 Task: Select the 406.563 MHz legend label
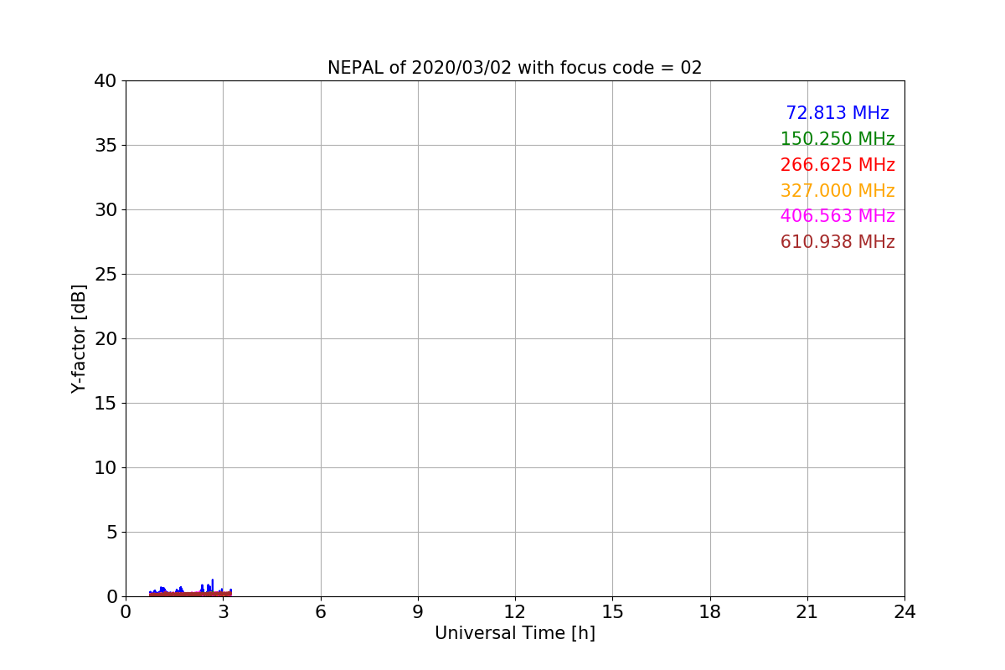coord(837,216)
